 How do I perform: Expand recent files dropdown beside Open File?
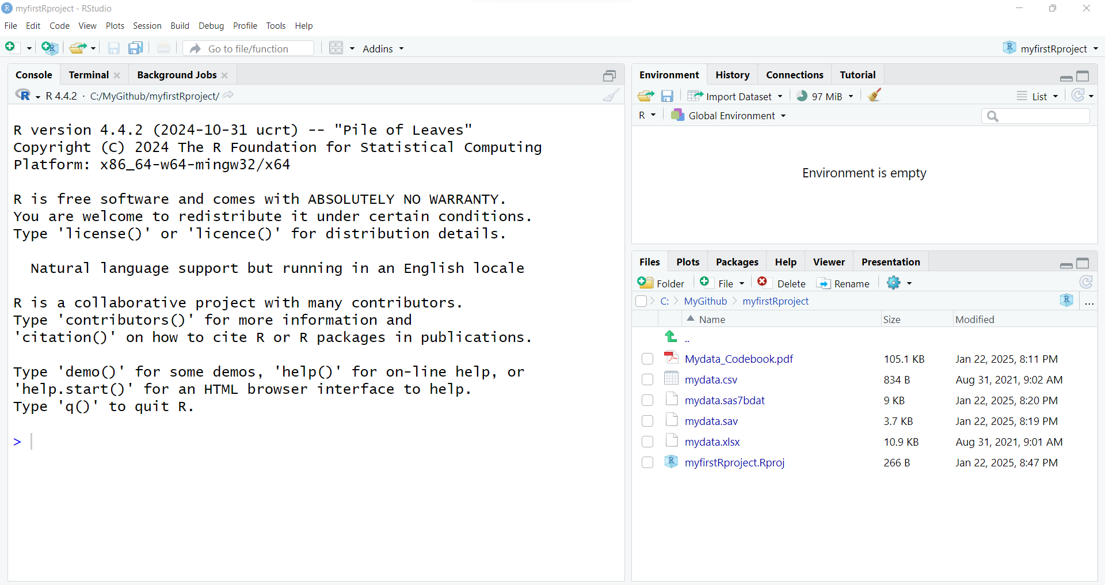coord(93,49)
